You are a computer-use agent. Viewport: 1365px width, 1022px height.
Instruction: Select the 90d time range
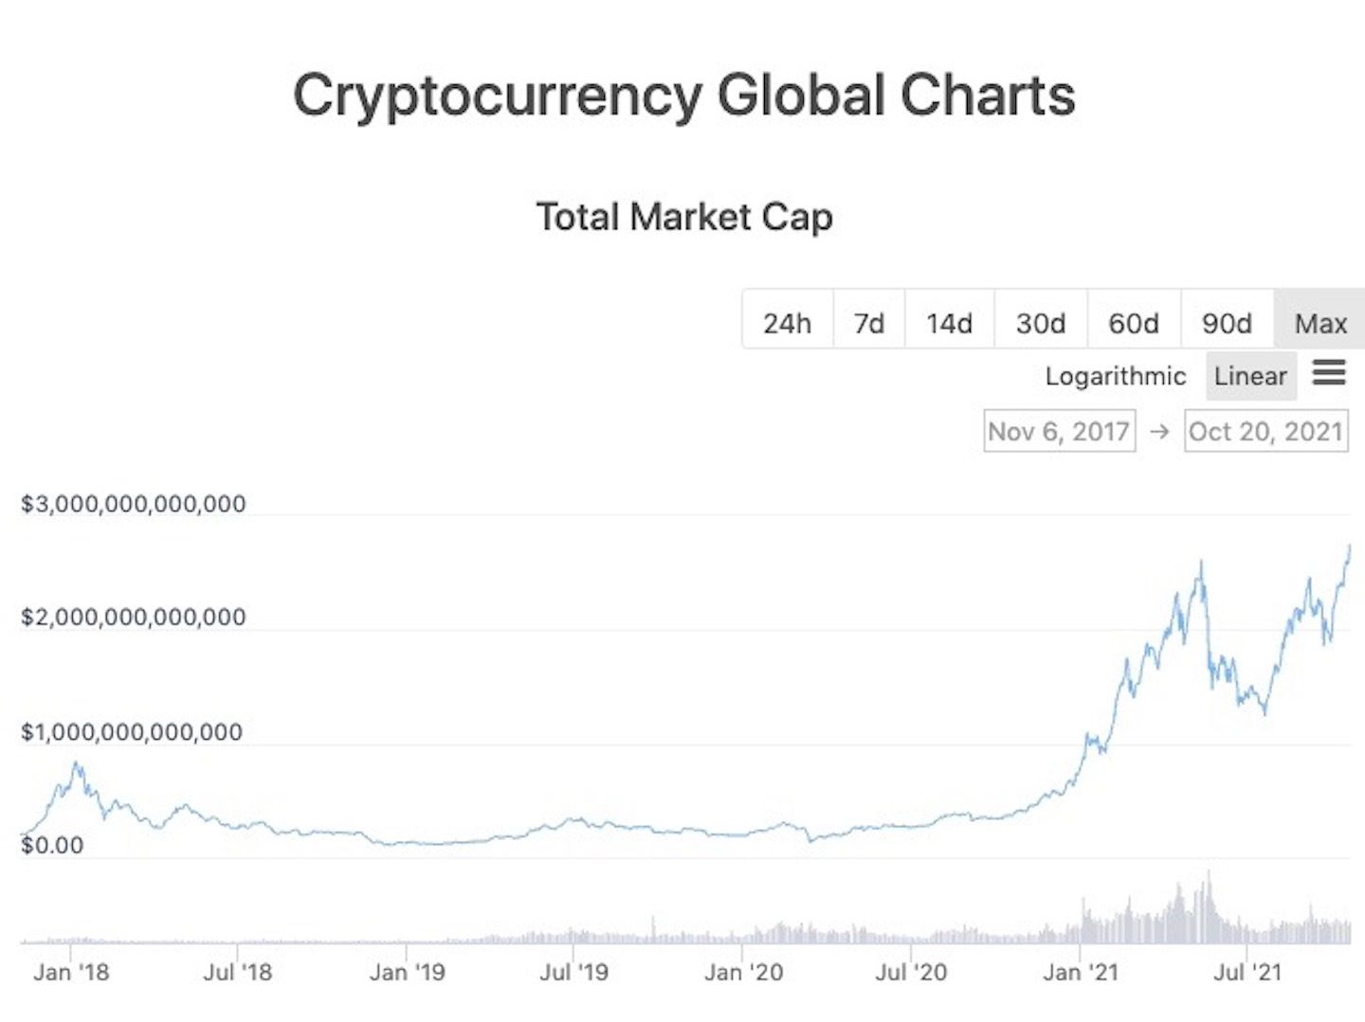(x=1228, y=323)
